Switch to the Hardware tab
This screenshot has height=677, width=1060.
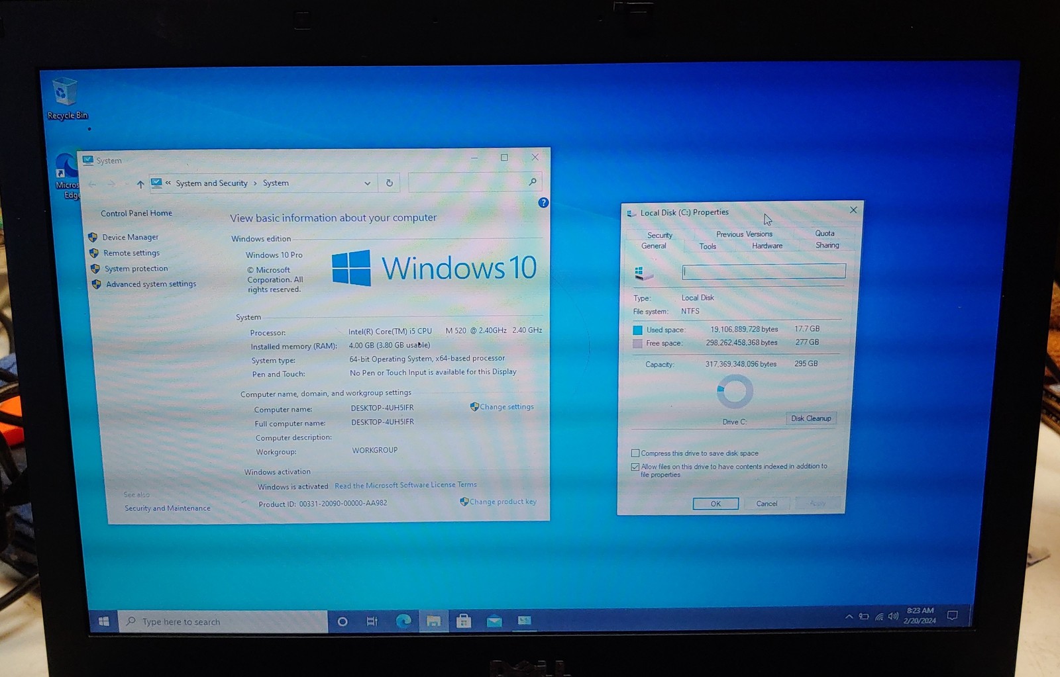coord(767,246)
